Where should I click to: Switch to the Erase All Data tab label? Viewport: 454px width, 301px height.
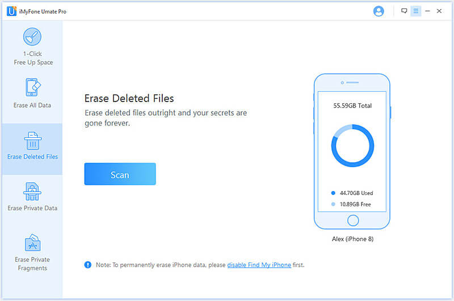(x=32, y=105)
